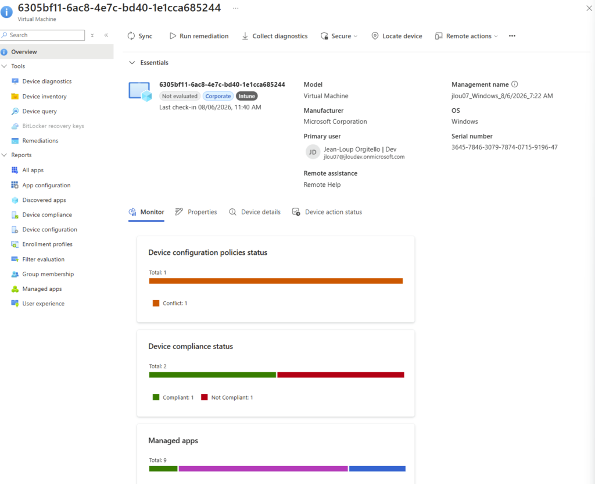Viewport: 595px width, 484px height.
Task: Click the Intune badge
Action: (x=246, y=96)
